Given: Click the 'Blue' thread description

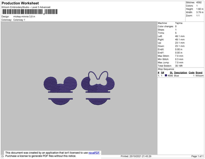Looking at the screenshot, I should coord(176,76).
